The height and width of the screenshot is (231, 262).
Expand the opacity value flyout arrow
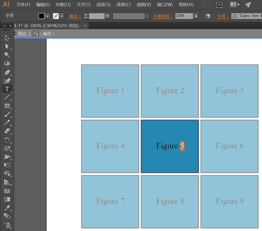196,16
